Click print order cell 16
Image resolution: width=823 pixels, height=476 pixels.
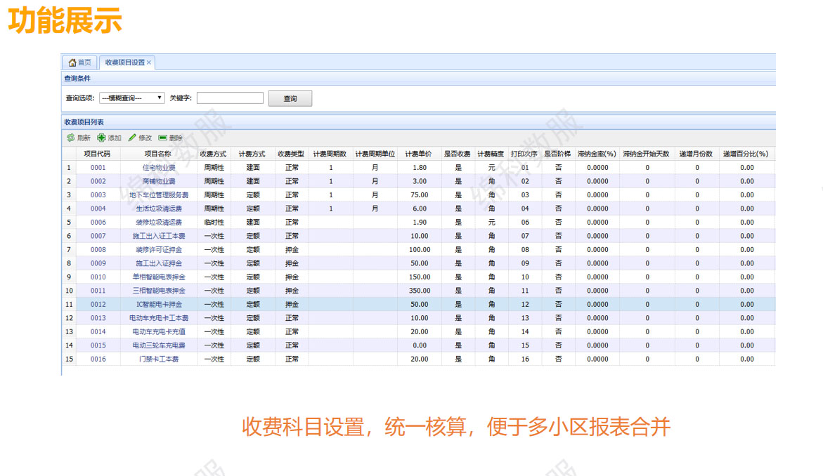click(x=525, y=359)
